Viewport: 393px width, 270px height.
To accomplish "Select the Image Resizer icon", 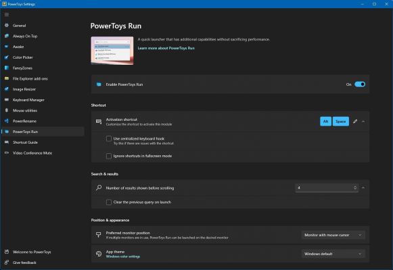I will coord(7,89).
